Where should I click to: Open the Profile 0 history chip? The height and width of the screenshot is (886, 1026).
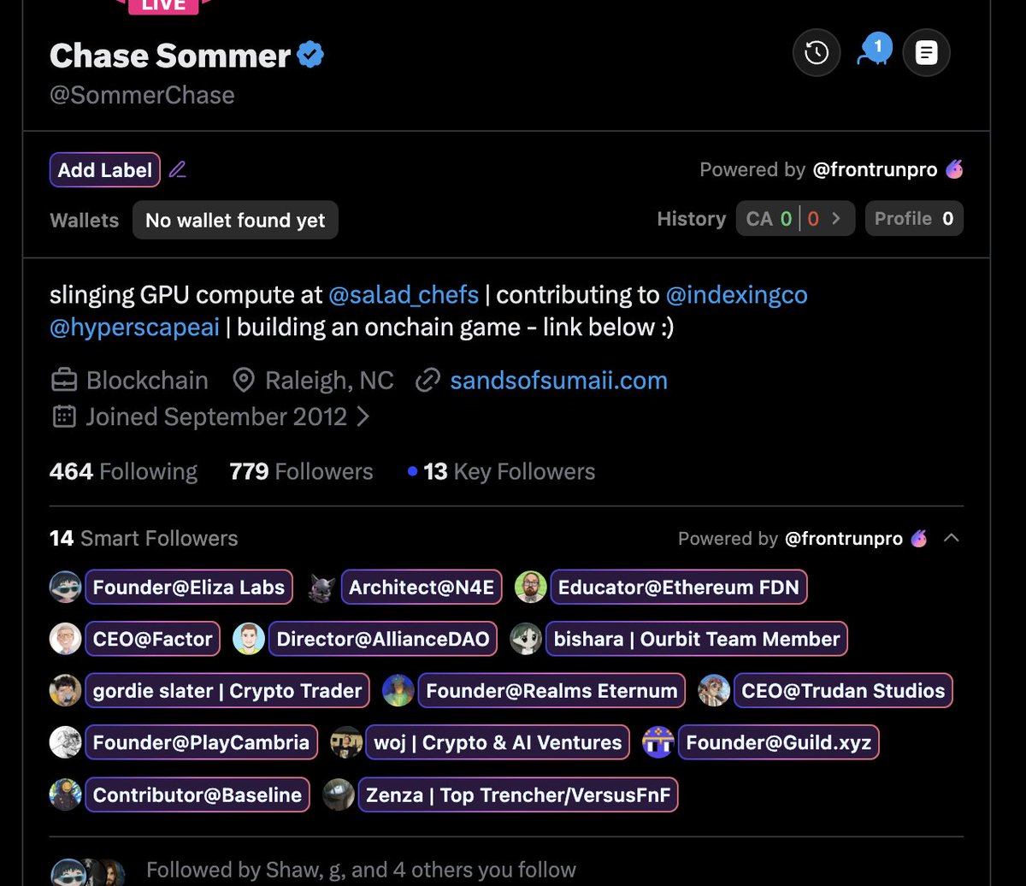pos(914,219)
